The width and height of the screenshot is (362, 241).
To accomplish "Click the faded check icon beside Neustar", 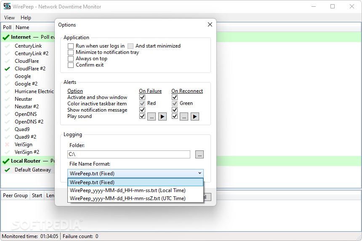I will tap(8, 99).
